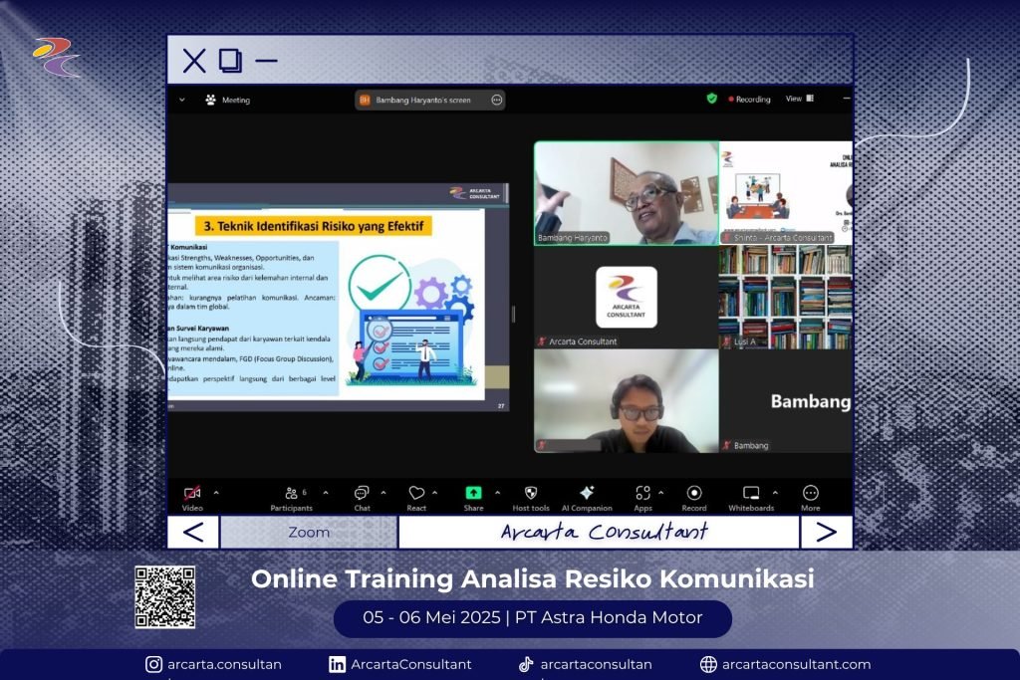Open the Apps menu icon

(642, 493)
